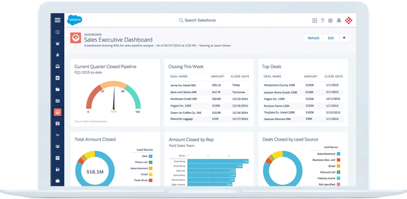Click the Total Amount Closed title

click(95, 139)
